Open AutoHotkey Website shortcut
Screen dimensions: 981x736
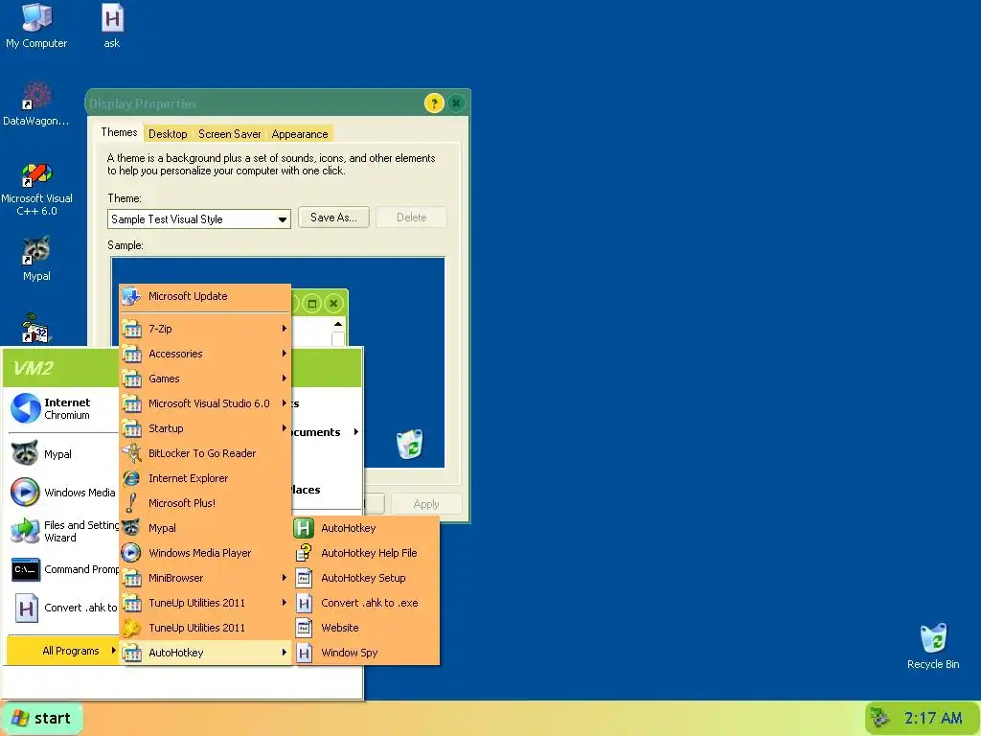coord(366,628)
